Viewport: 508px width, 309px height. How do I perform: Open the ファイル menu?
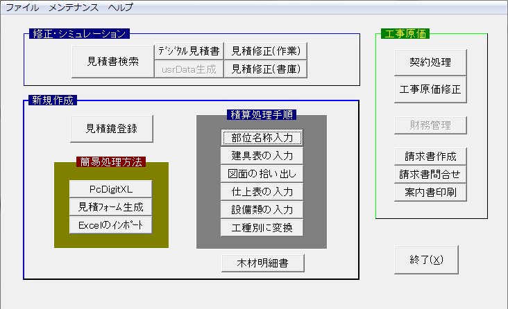point(22,7)
